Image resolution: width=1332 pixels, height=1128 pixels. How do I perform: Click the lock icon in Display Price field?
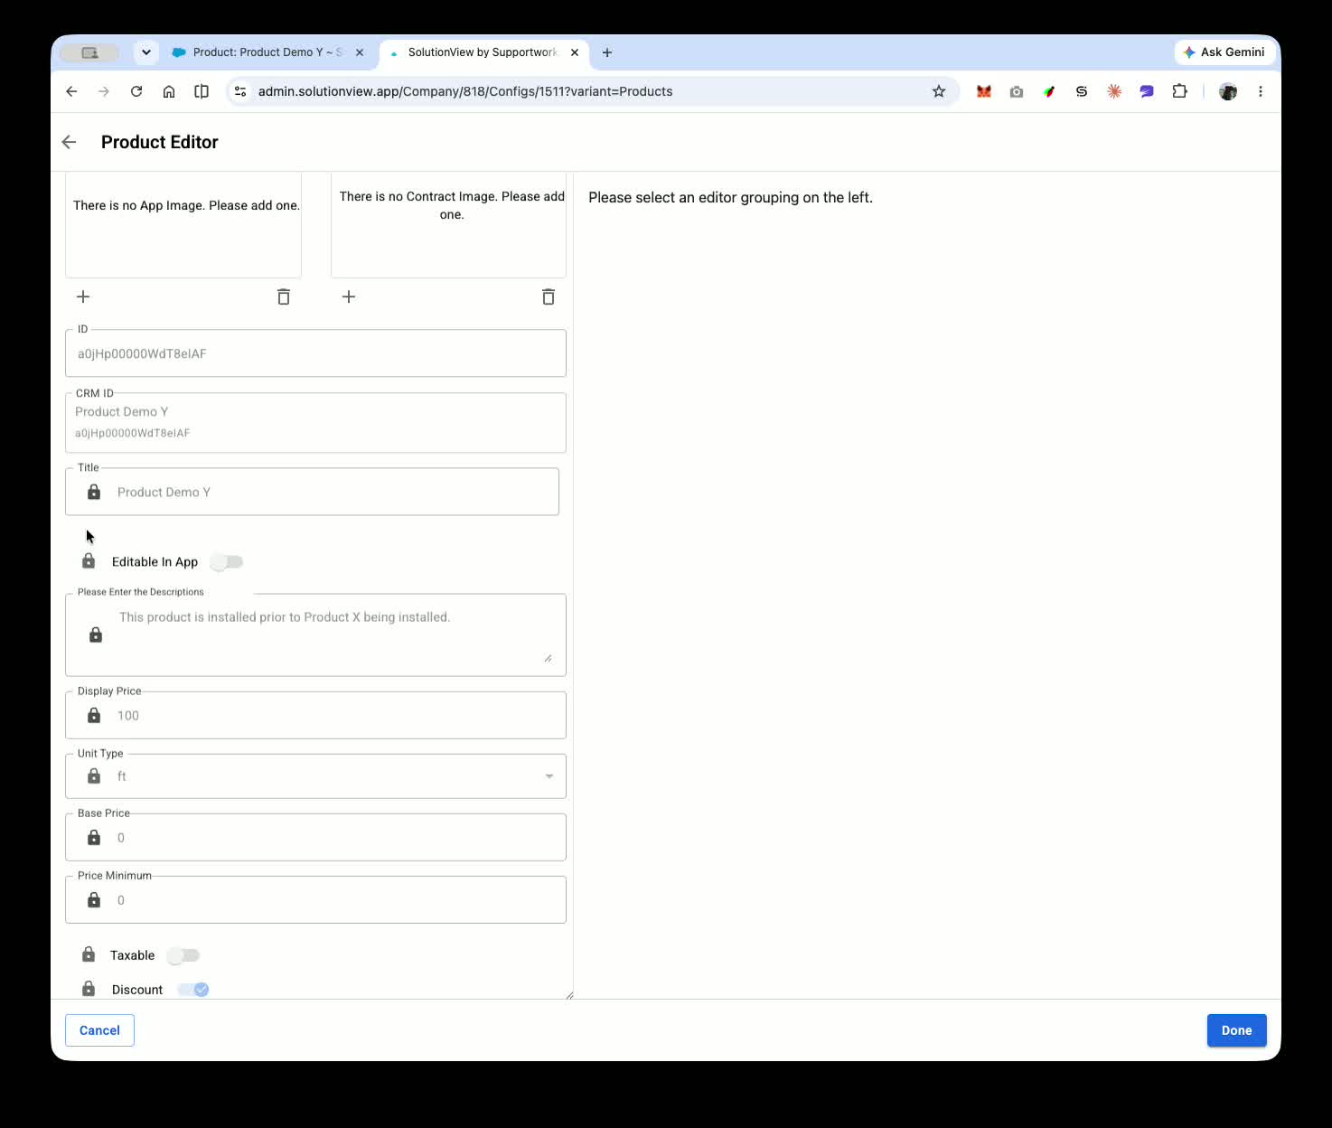click(x=94, y=715)
